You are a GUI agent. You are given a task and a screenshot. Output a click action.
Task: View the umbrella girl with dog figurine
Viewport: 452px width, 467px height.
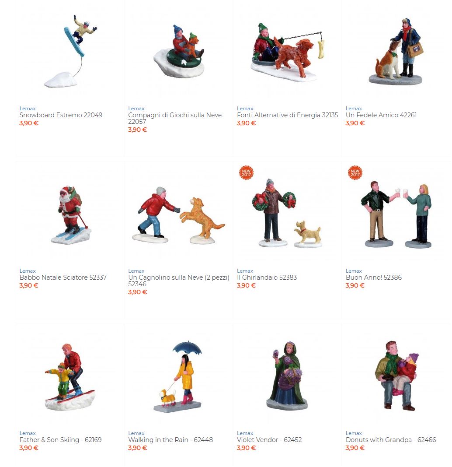point(178,377)
